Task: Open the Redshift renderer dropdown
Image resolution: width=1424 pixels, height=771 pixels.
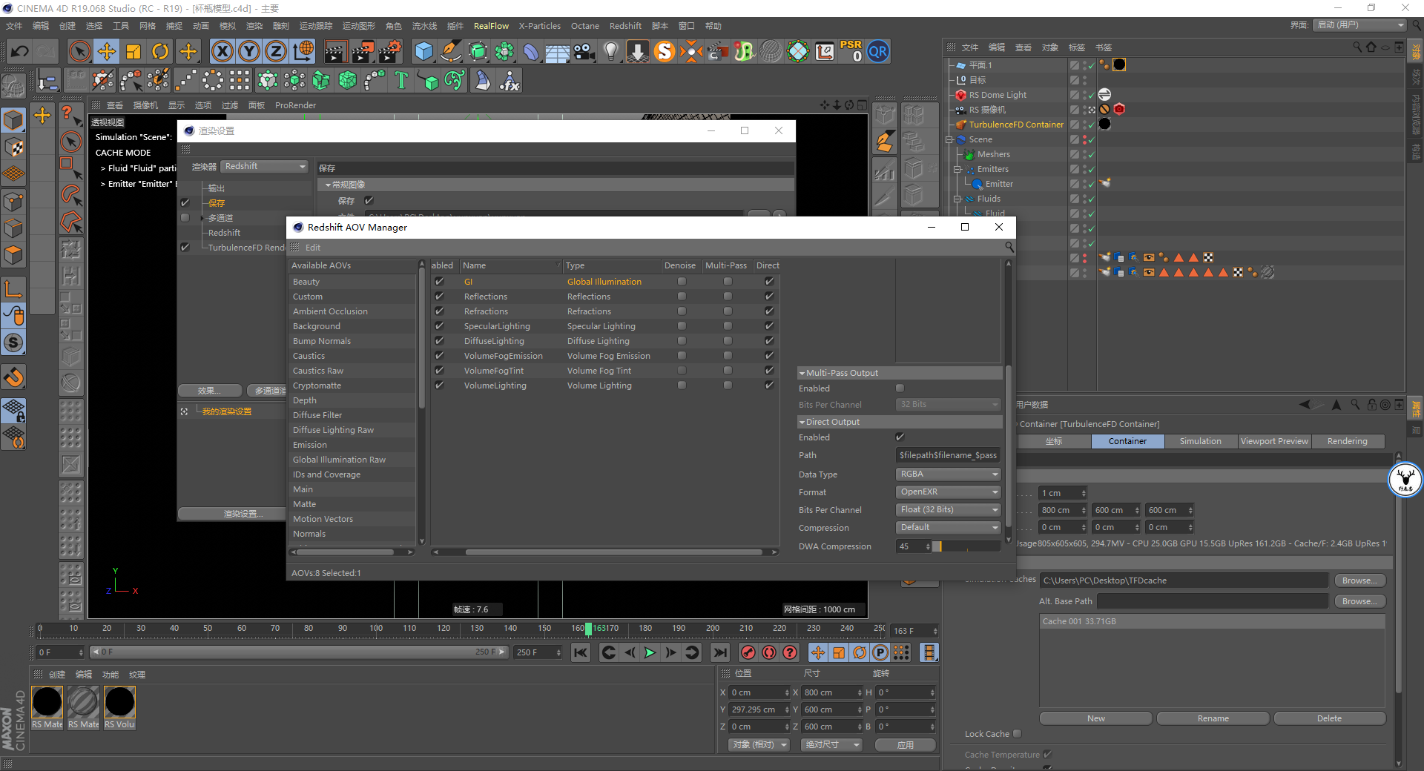Action: tap(264, 167)
